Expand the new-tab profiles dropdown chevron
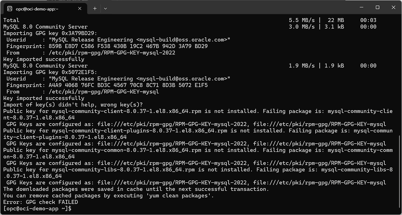Viewport: 402px width, 215px height. click(106, 8)
